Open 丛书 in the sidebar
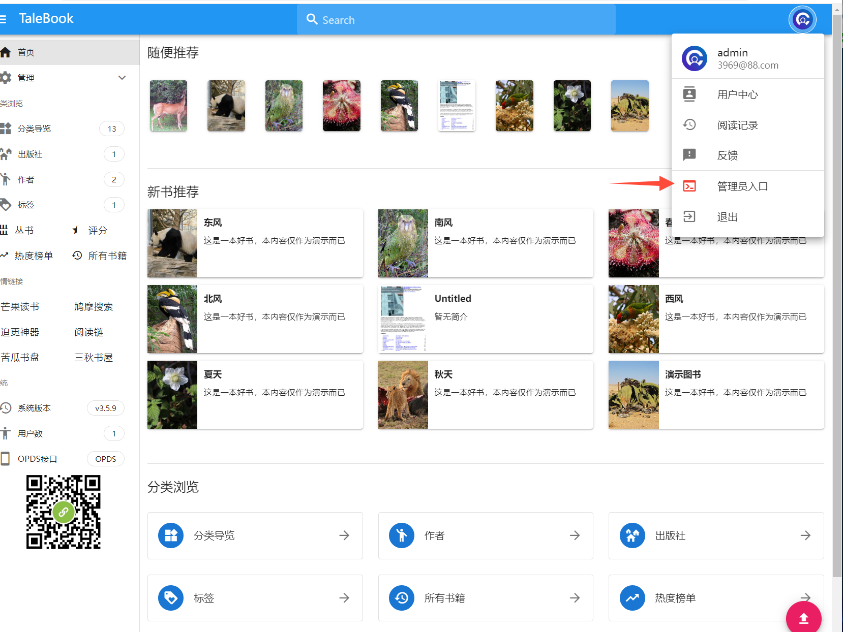The image size is (843, 632). coord(23,230)
